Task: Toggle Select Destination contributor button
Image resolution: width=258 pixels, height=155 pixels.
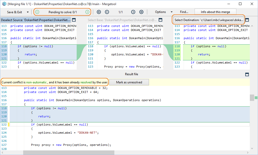Action: 209,20
